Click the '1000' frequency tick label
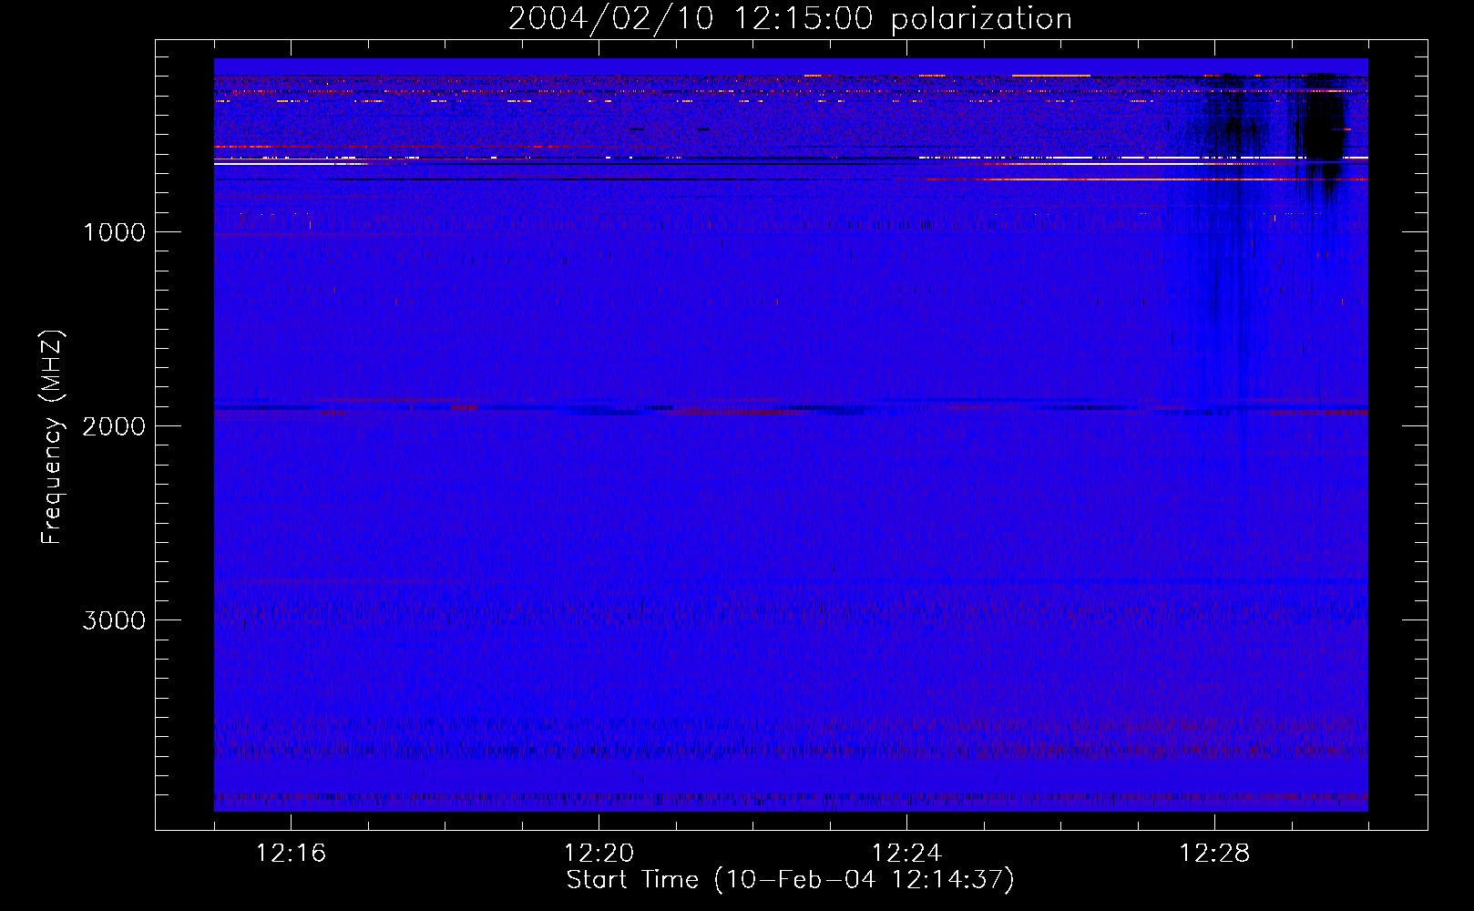The image size is (1474, 911). [114, 232]
